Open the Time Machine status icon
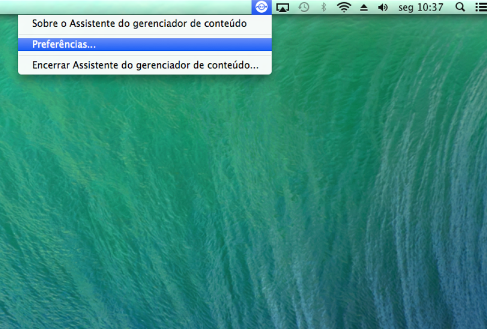Viewport: 487px width, 329px height. 303,7
